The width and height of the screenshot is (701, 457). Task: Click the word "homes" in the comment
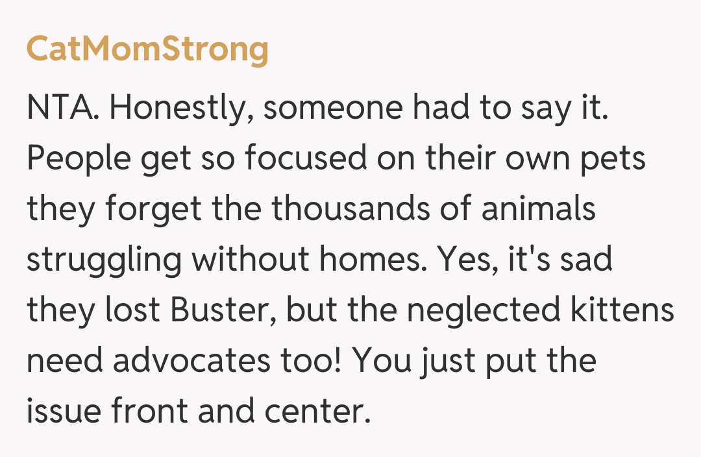[384, 260]
